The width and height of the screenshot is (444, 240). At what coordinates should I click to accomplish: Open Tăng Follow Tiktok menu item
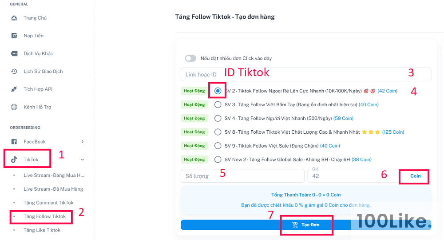[x=44, y=216]
